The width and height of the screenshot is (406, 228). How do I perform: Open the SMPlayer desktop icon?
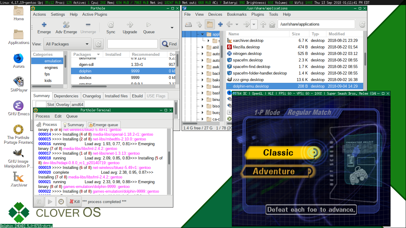(18, 82)
